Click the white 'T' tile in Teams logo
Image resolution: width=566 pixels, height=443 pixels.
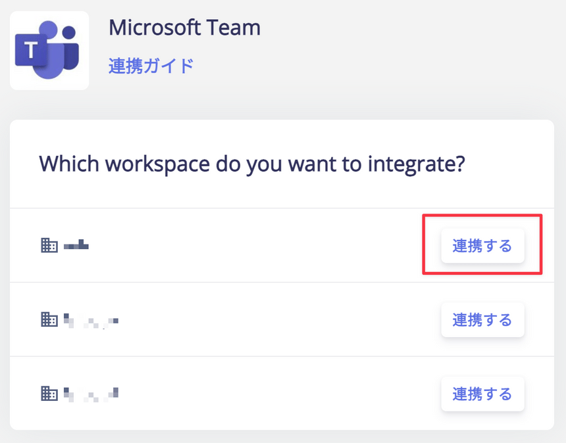[x=31, y=50]
